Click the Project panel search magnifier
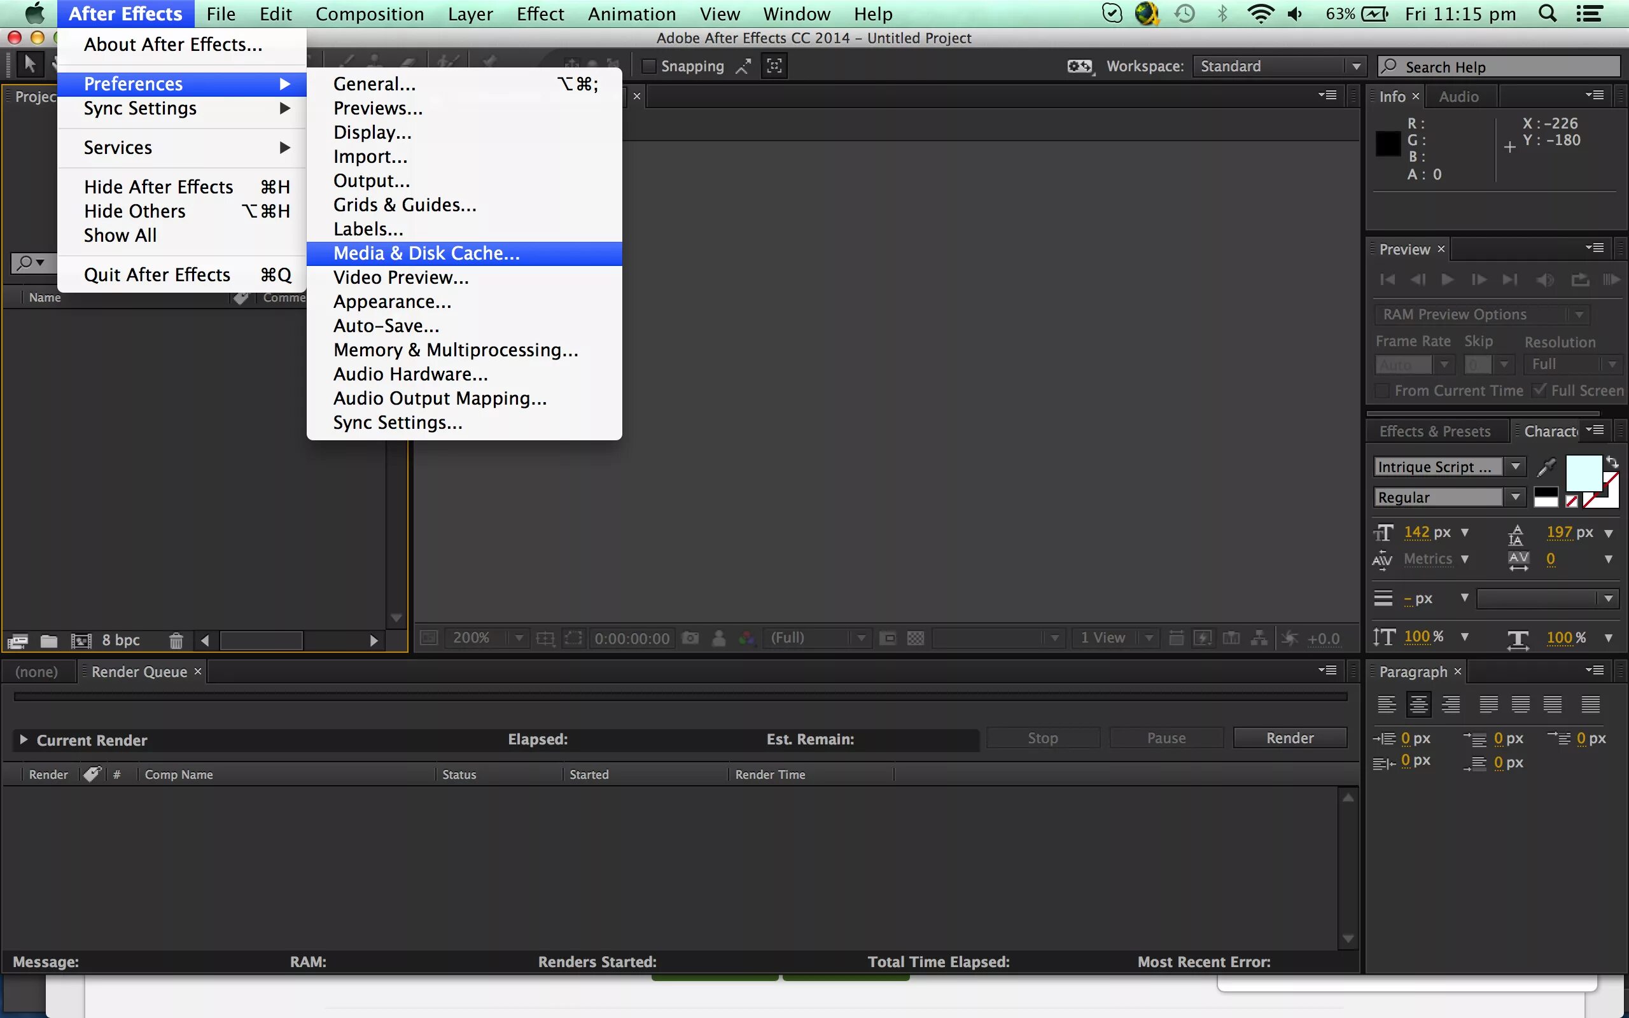Image resolution: width=1629 pixels, height=1018 pixels. click(25, 263)
